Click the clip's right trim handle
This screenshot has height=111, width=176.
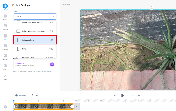73,106
